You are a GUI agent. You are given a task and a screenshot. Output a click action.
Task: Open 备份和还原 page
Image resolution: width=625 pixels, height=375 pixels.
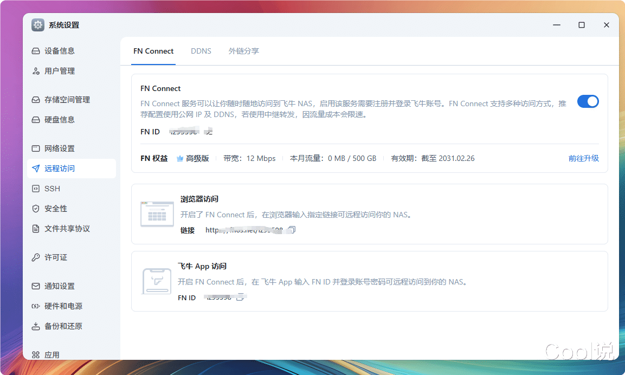(72, 326)
